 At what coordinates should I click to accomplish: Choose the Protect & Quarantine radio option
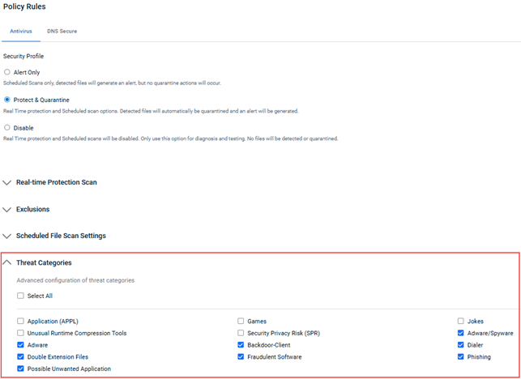point(7,100)
